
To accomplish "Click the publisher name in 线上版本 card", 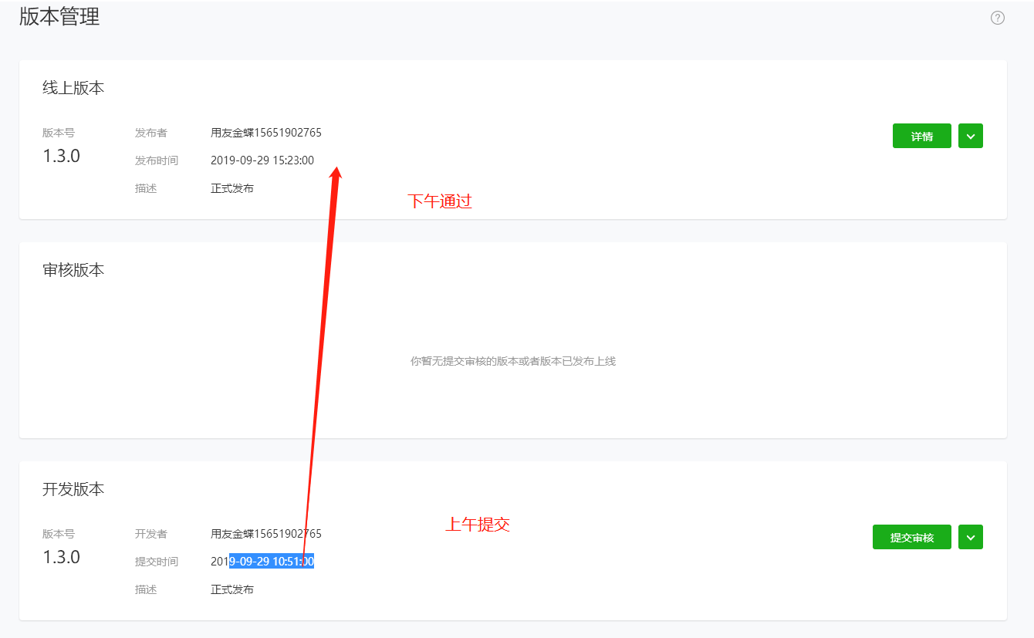I will pyautogui.click(x=266, y=133).
